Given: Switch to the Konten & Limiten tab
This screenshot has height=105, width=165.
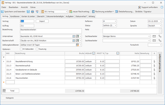Looking at the screenshot, I should point(28,16).
